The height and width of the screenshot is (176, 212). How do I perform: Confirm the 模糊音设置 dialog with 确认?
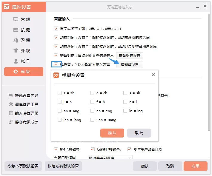112,133
